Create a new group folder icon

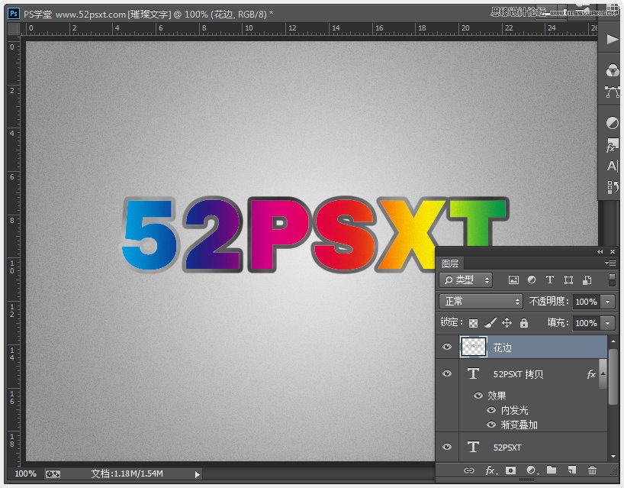[552, 470]
